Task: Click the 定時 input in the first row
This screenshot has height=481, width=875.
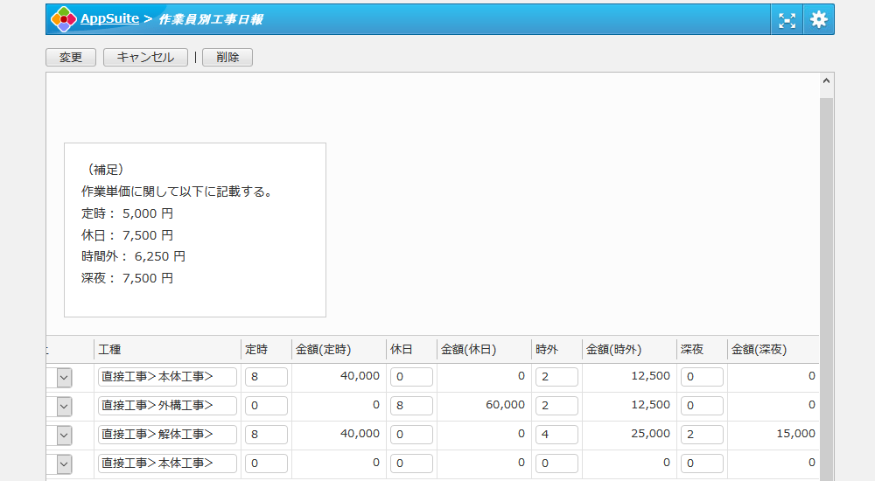Action: tap(266, 377)
